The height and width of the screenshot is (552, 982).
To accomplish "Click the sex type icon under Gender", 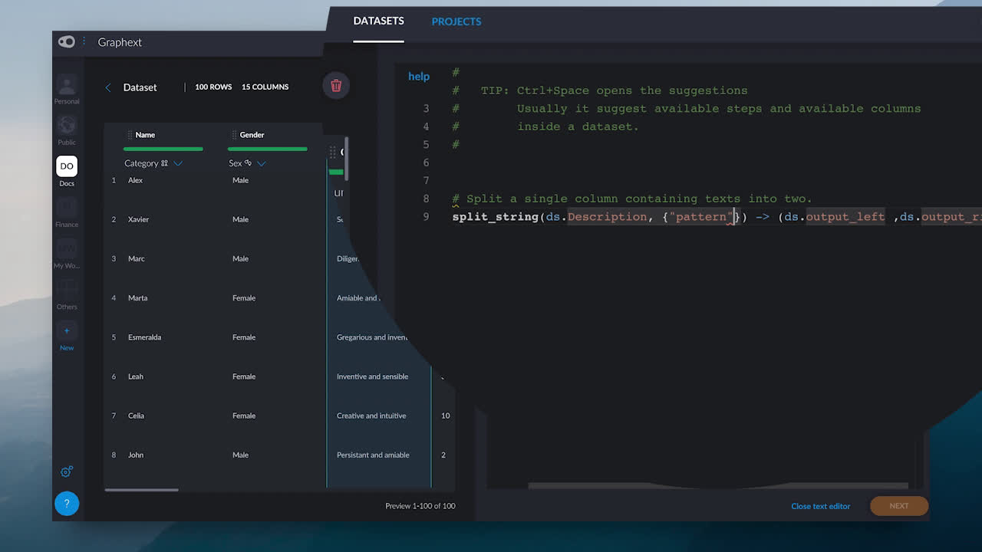I will click(248, 163).
